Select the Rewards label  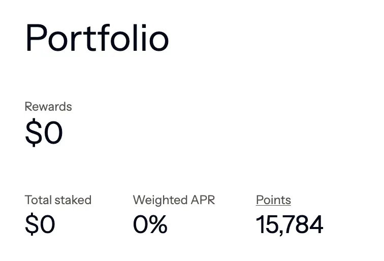click(48, 107)
